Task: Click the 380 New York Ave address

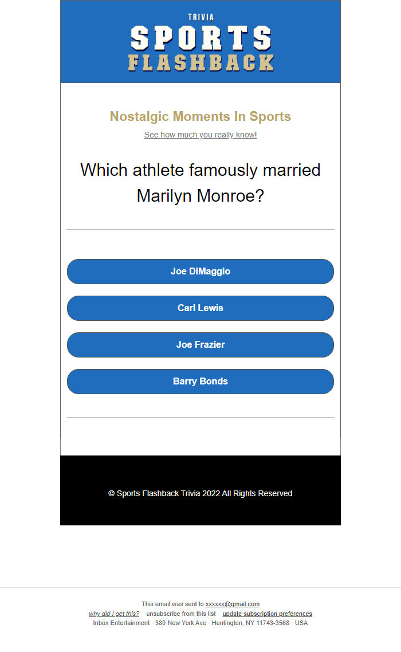Action: [180, 623]
